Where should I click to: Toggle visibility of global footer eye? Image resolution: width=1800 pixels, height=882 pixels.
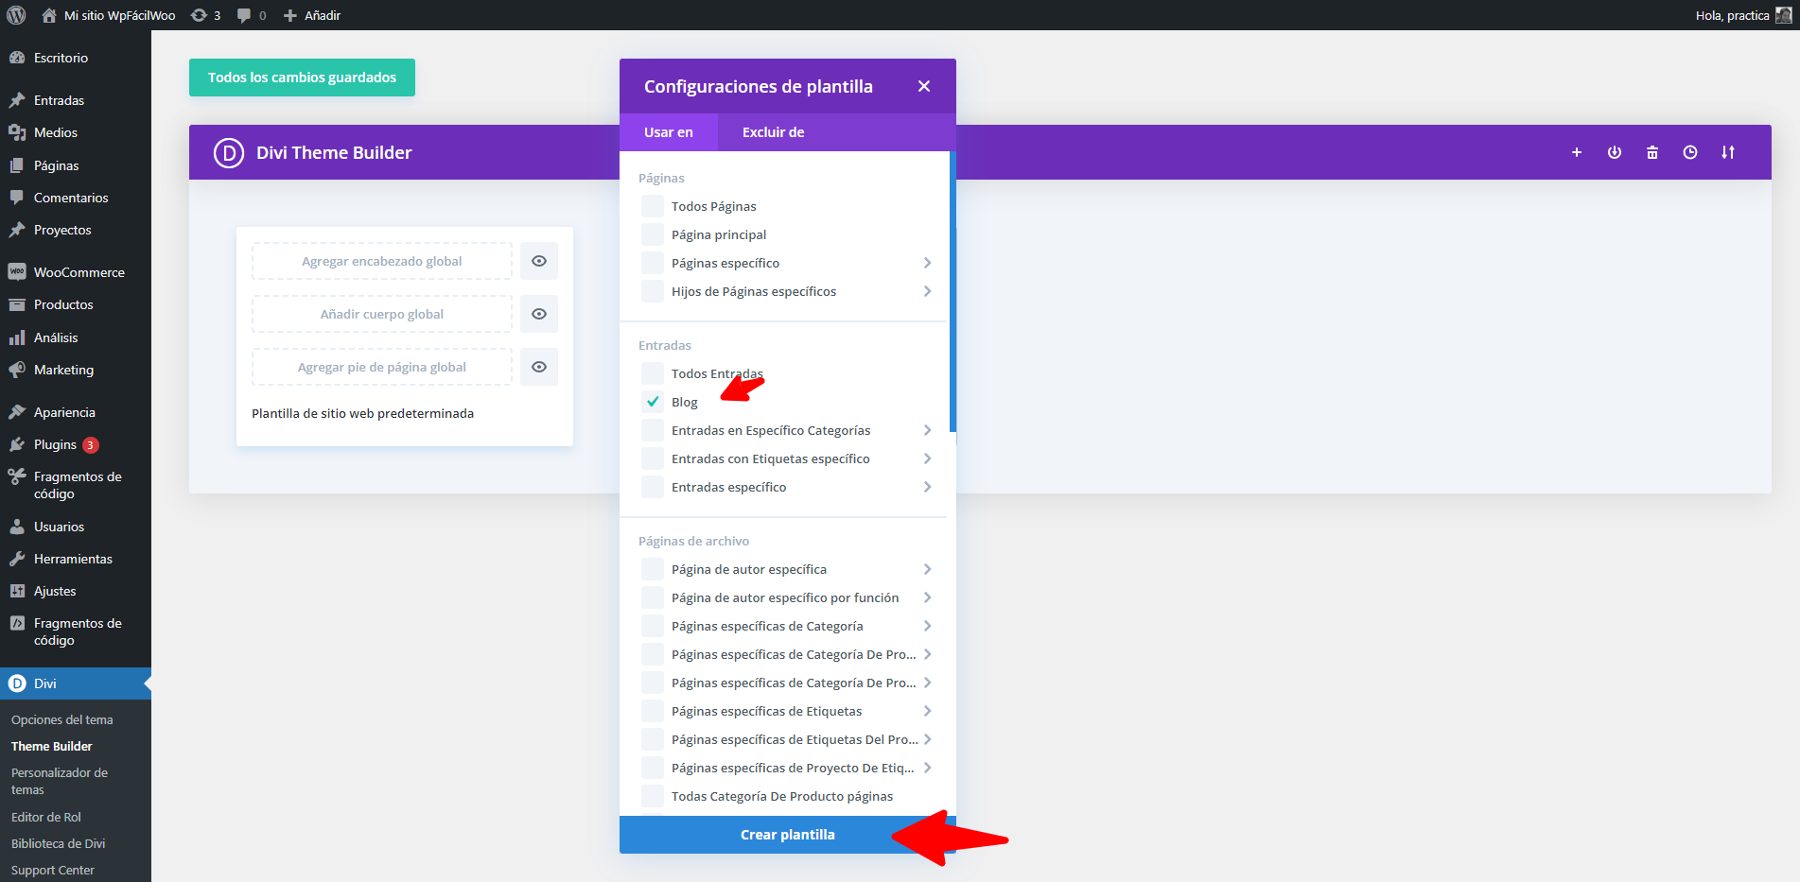(x=539, y=367)
